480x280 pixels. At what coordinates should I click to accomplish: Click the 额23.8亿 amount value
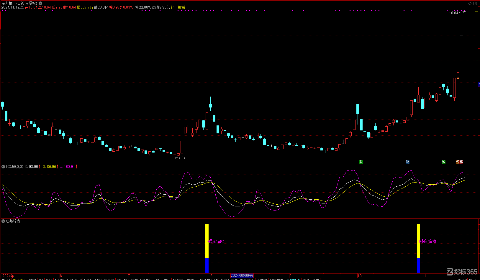tap(101, 7)
